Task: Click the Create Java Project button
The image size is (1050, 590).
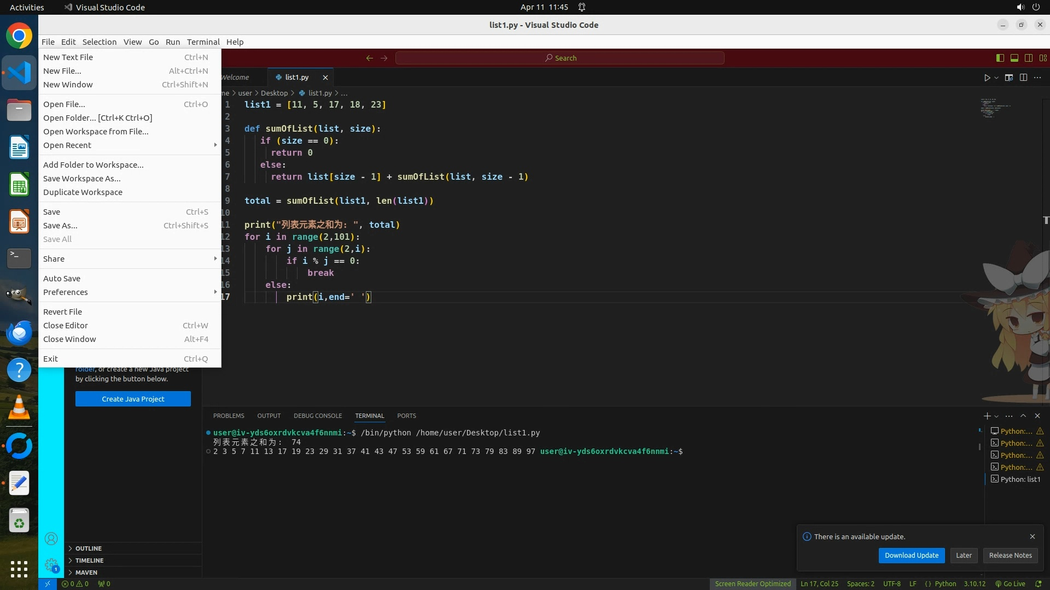Action: point(133,399)
